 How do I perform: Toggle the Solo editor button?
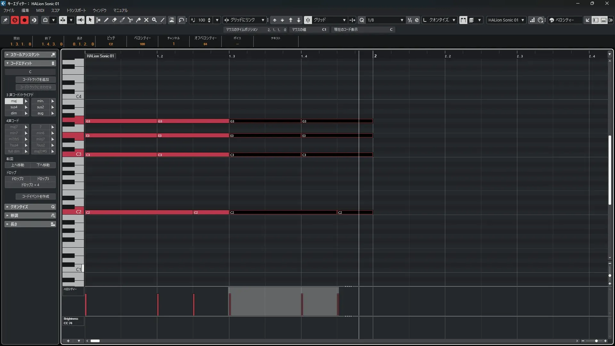tap(15, 20)
